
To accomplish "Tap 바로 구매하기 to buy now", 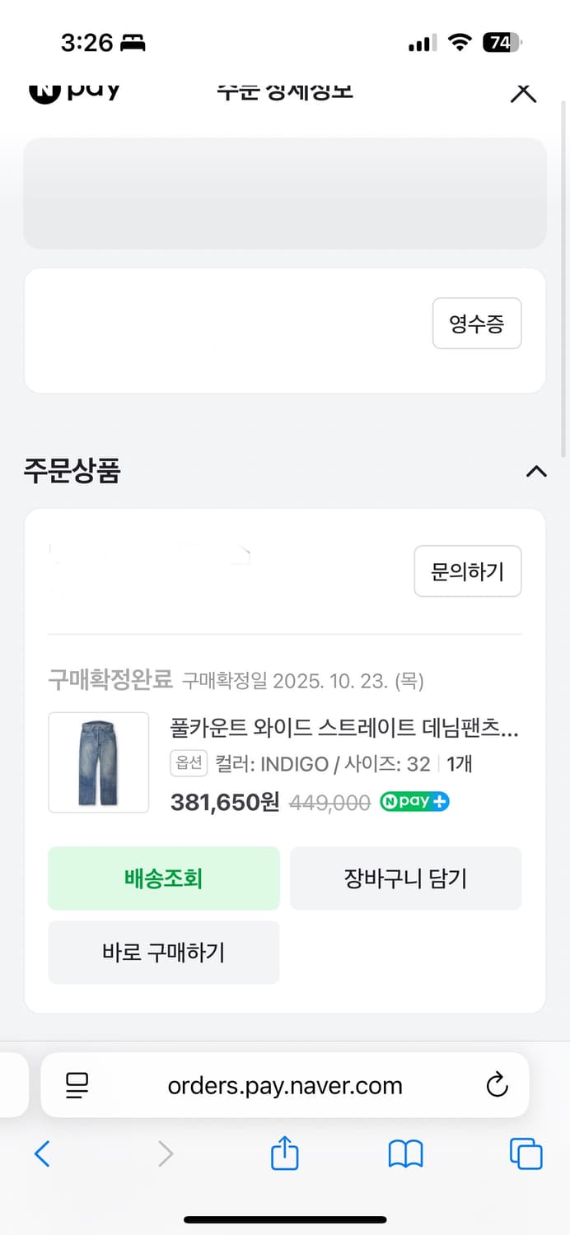I will pos(164,953).
